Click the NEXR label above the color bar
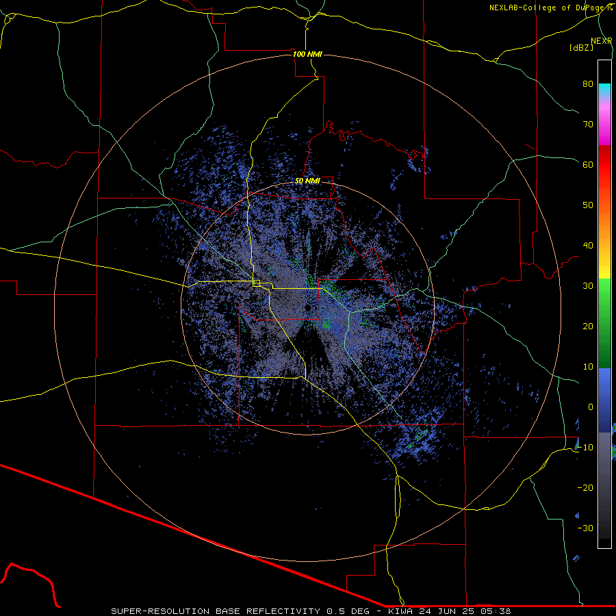This screenshot has width=616, height=616. [x=602, y=41]
